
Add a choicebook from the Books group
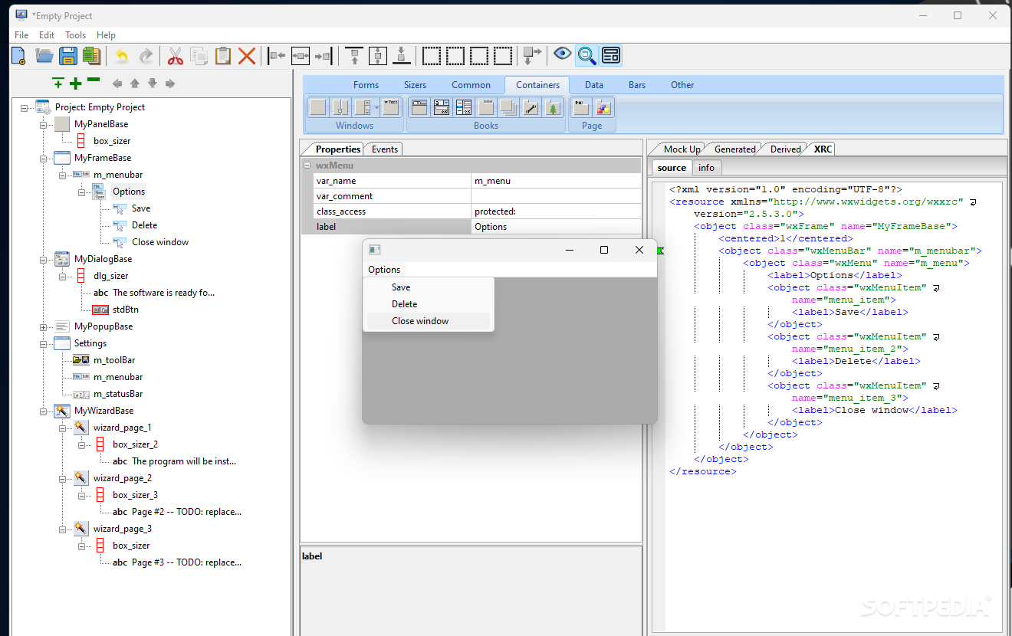(441, 107)
